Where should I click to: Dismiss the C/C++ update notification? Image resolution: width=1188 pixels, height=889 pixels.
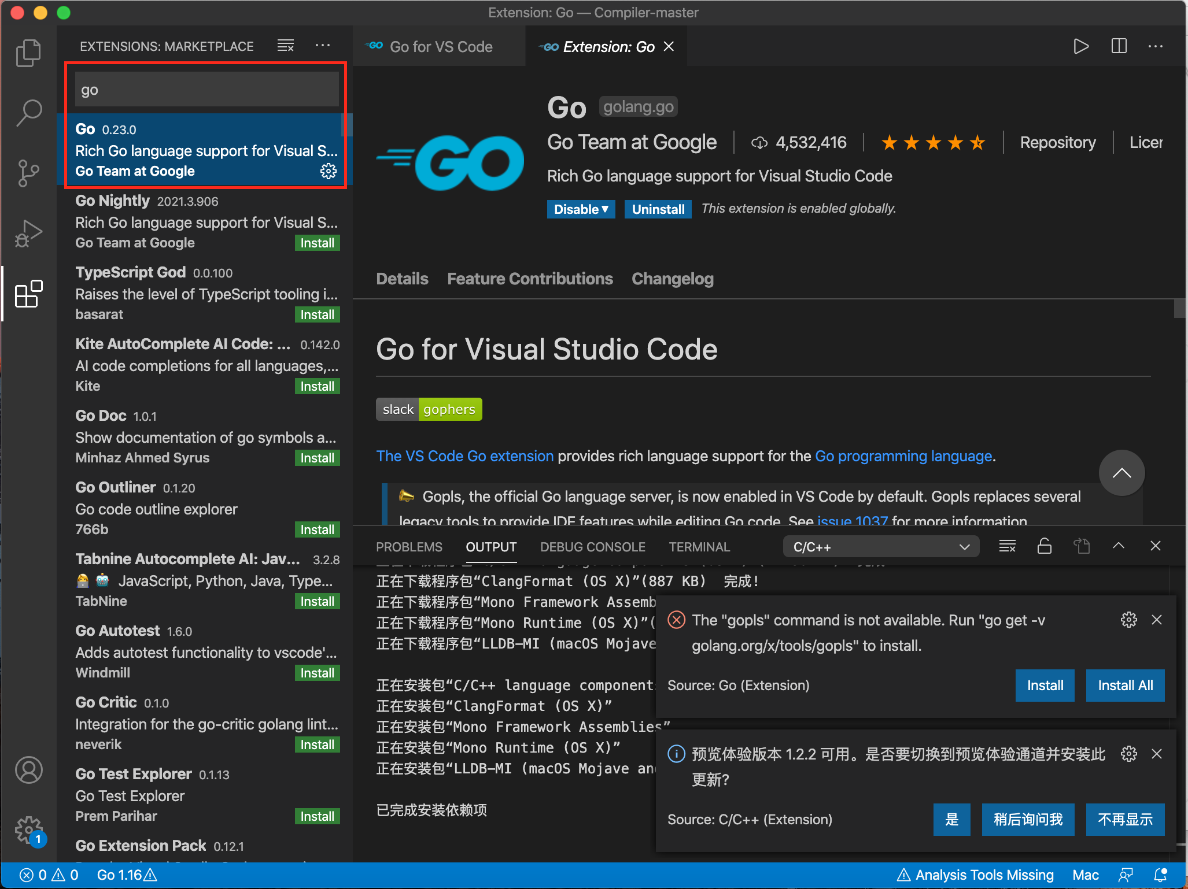pyautogui.click(x=1157, y=754)
